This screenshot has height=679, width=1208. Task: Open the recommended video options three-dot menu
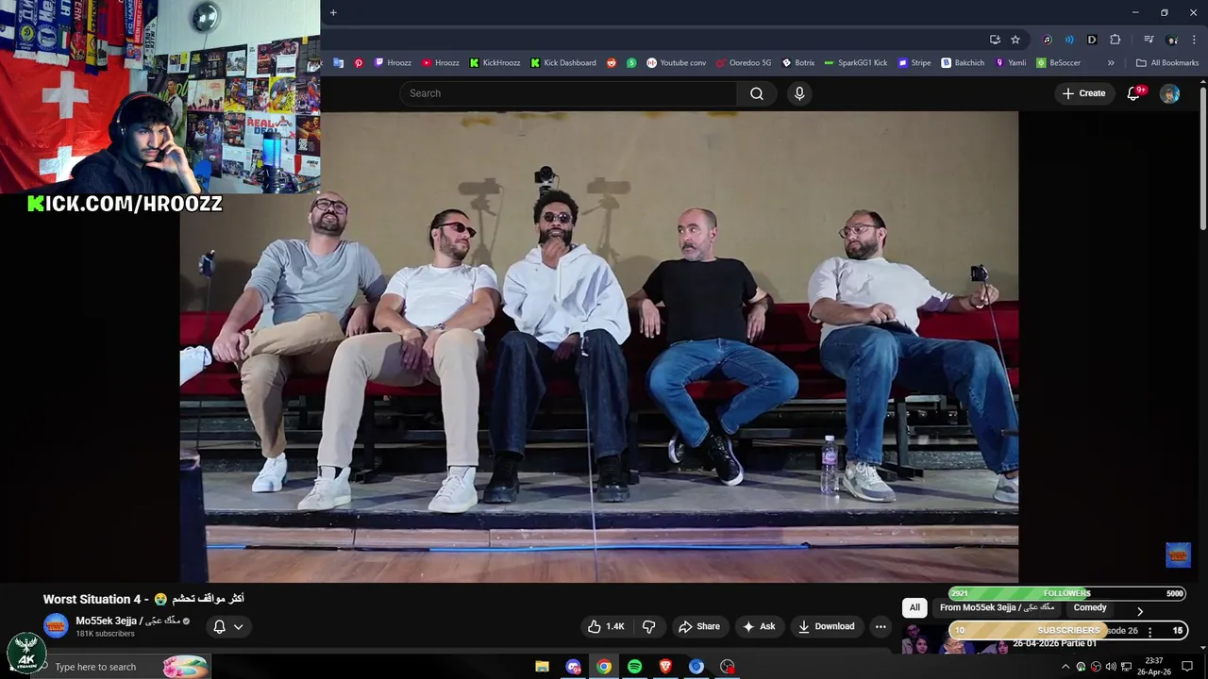click(1149, 631)
